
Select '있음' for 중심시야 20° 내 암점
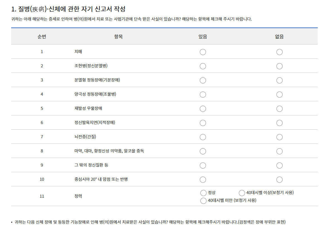(x=203, y=179)
